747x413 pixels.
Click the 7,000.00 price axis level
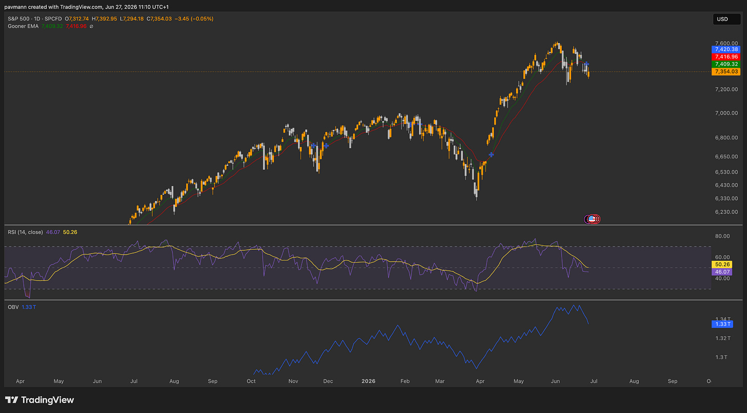point(726,113)
